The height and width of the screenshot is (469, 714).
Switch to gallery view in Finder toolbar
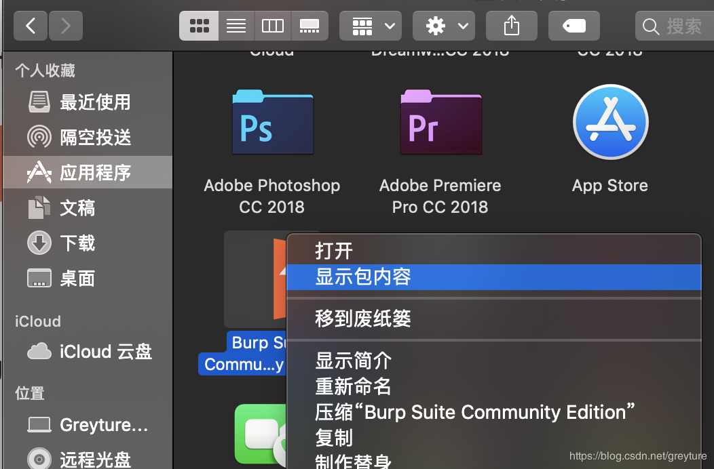309,26
